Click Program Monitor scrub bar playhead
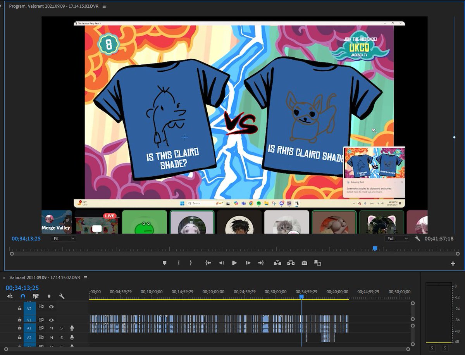This screenshot has height=355, width=465. (375, 248)
